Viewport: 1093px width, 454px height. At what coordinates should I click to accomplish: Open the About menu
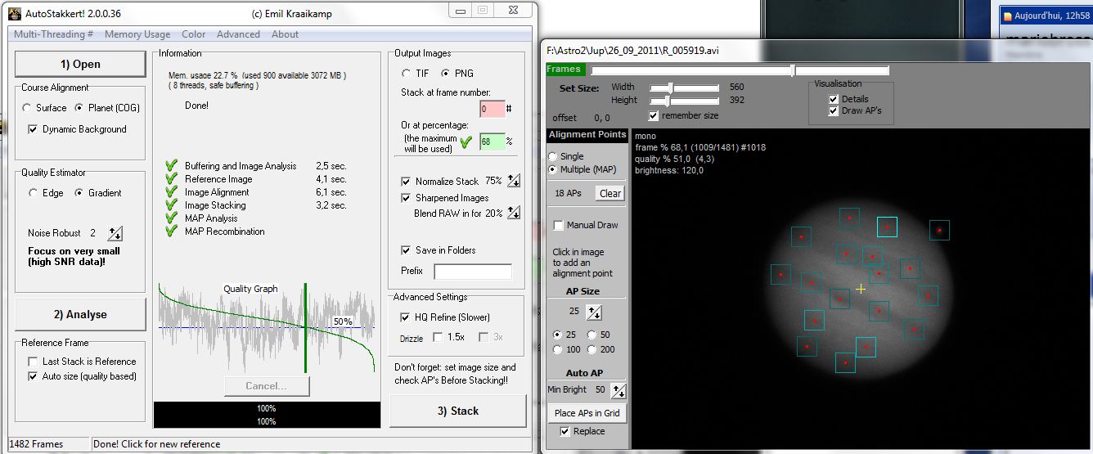[x=286, y=34]
